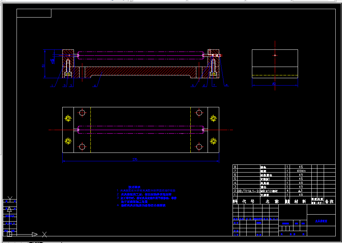Select the A3 material cell in parts list

point(301,191)
